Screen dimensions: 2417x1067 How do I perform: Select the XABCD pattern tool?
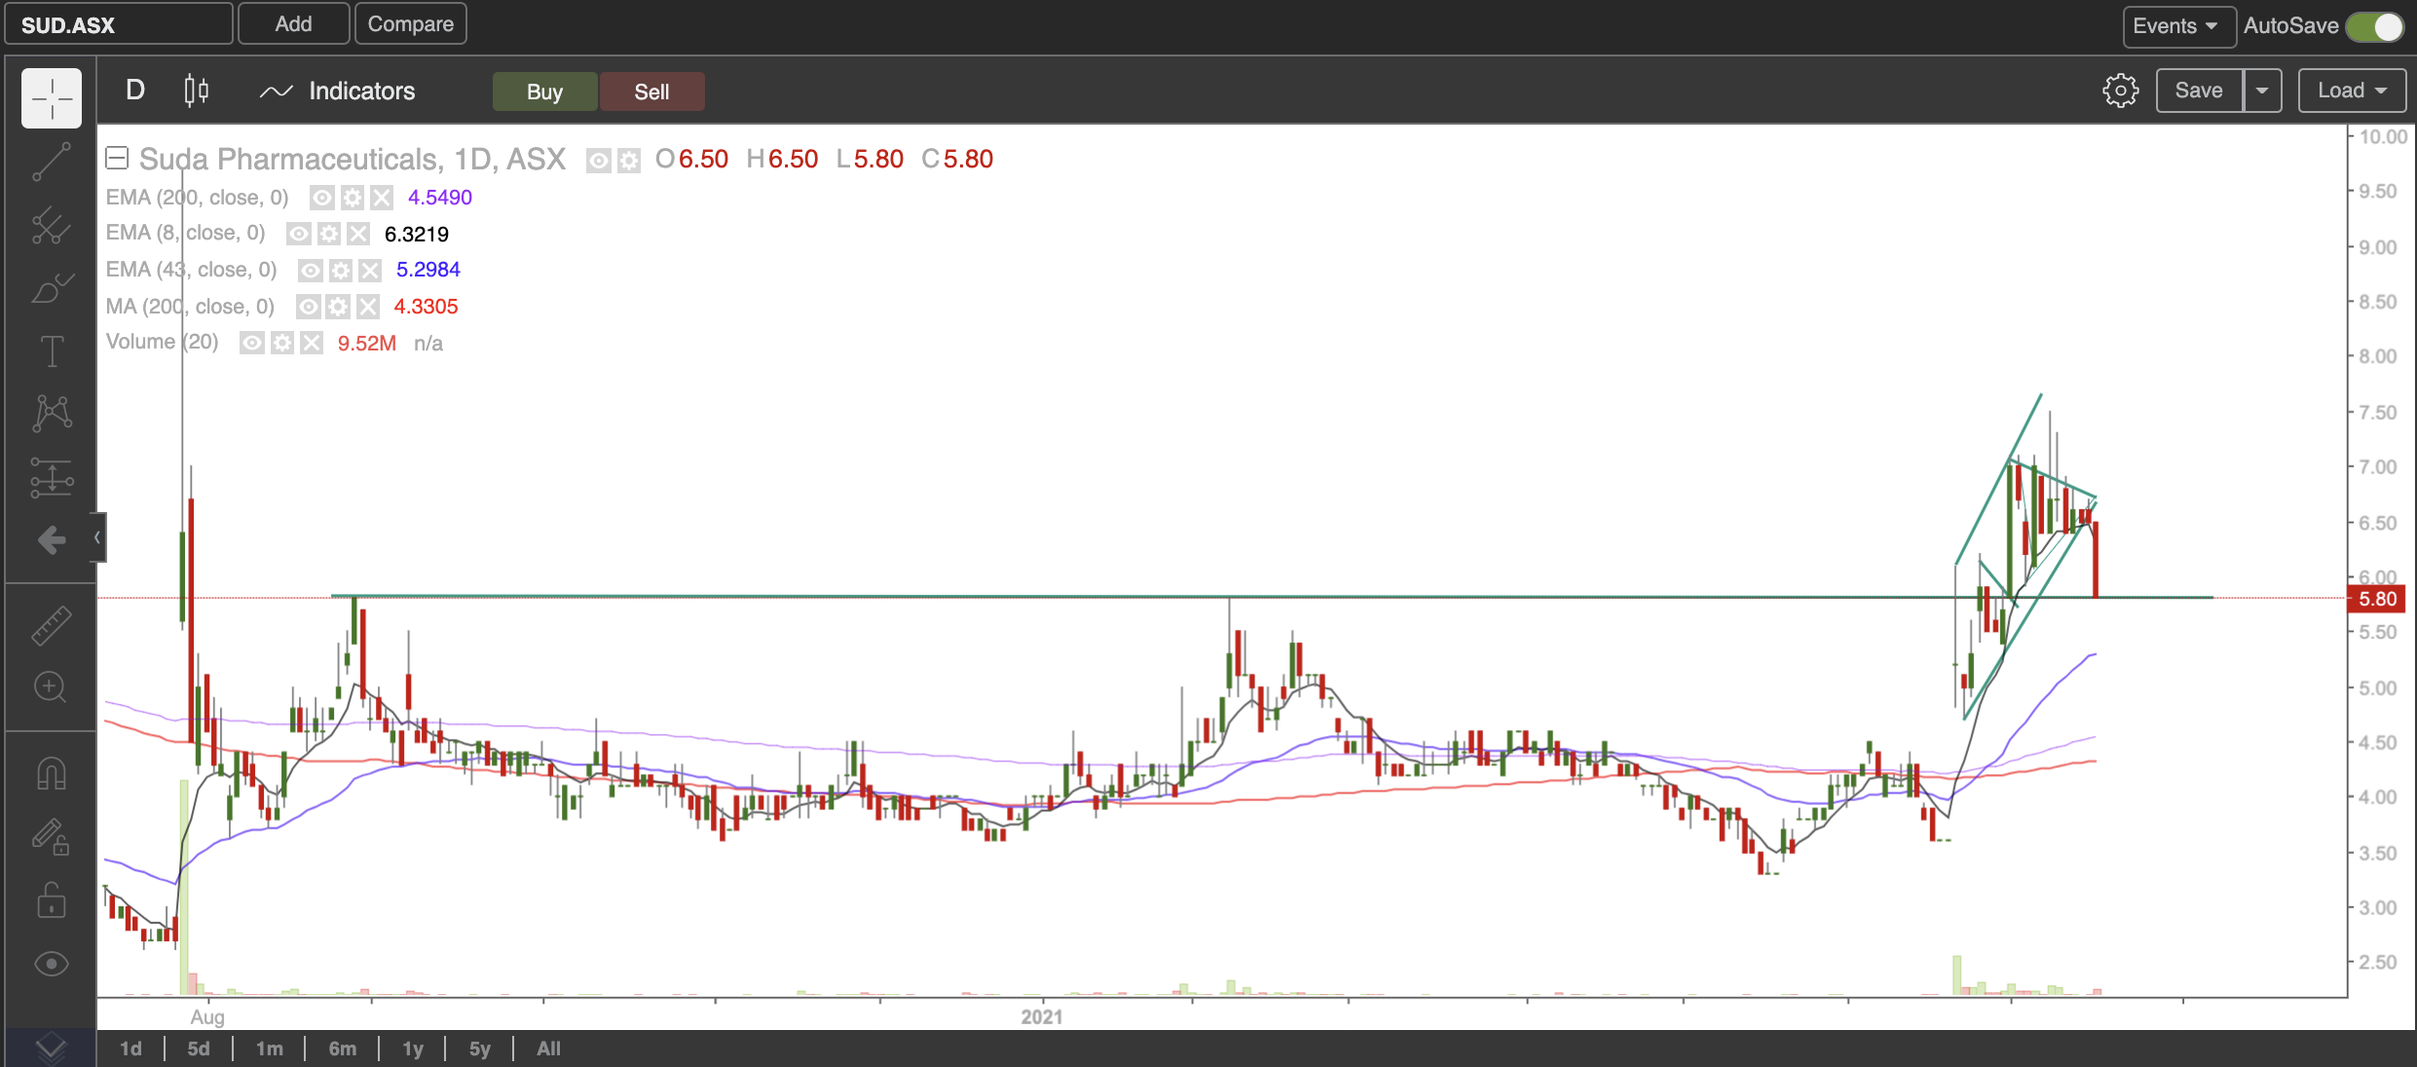[52, 414]
